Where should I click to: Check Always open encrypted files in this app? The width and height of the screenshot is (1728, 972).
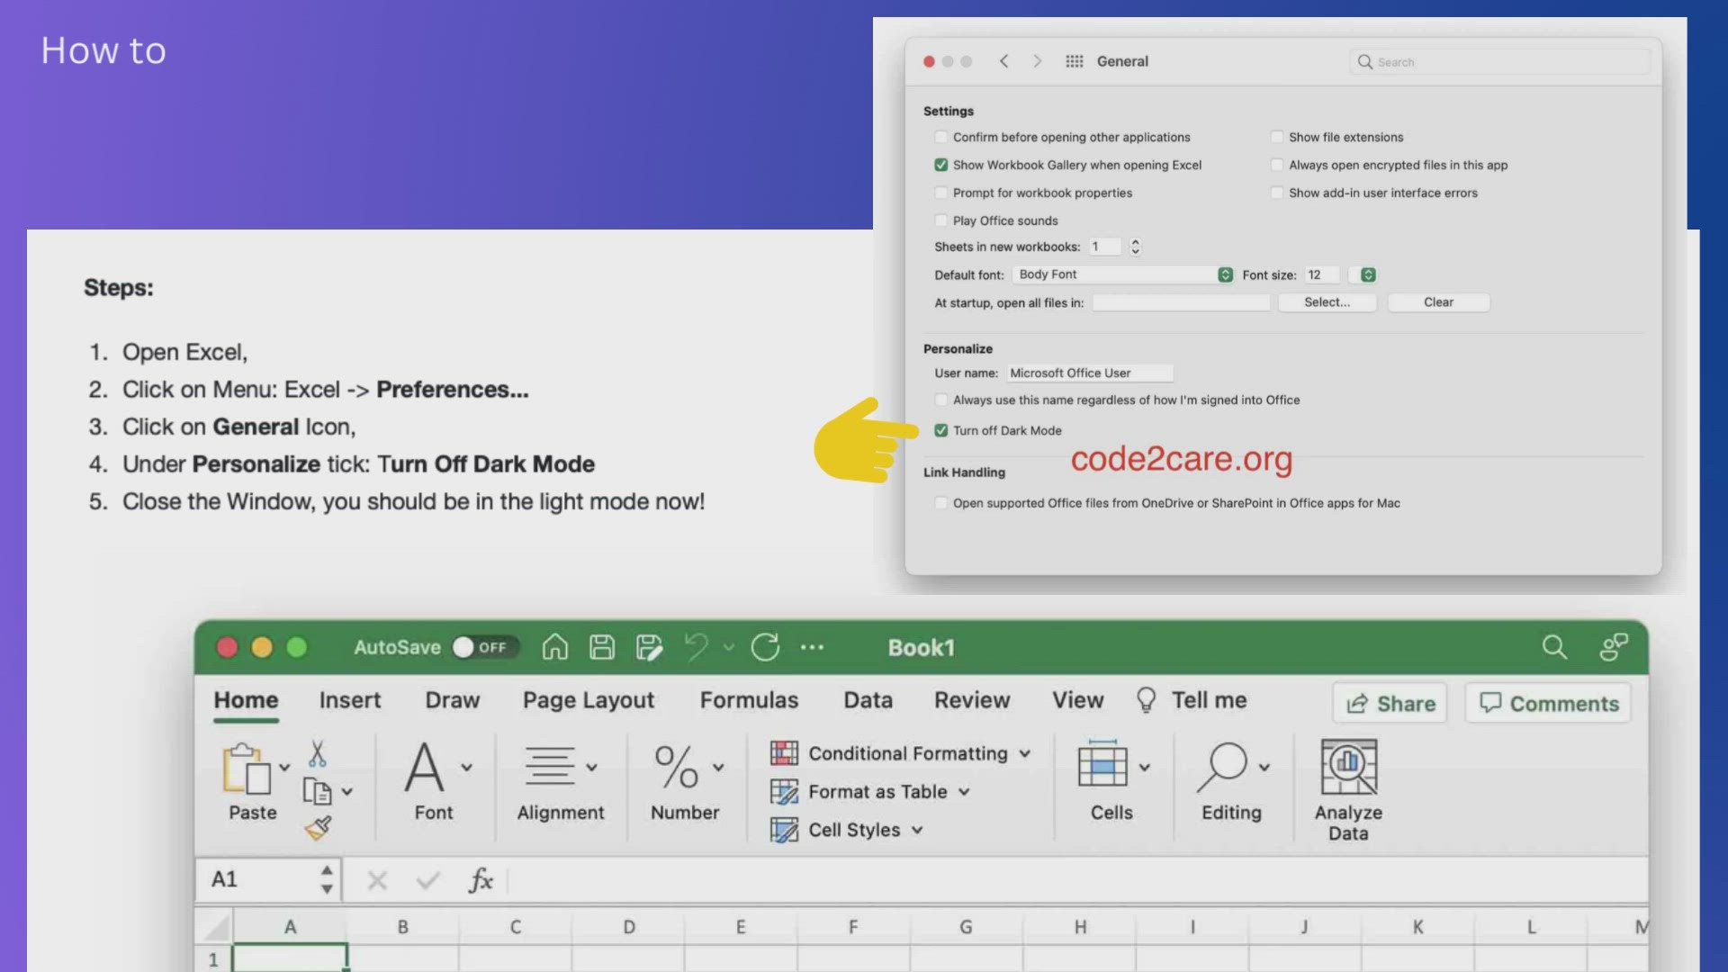(x=1277, y=165)
